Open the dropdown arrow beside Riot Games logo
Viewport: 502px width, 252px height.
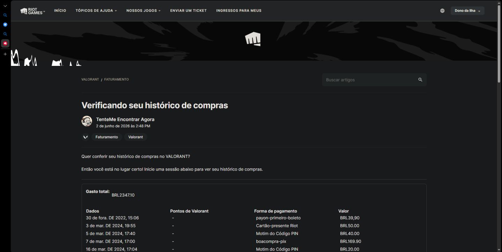point(44,12)
